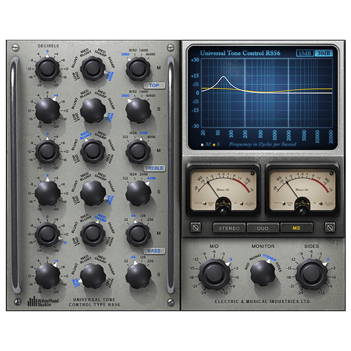Click the BASS band label button
The image size is (351, 351).
154,251
